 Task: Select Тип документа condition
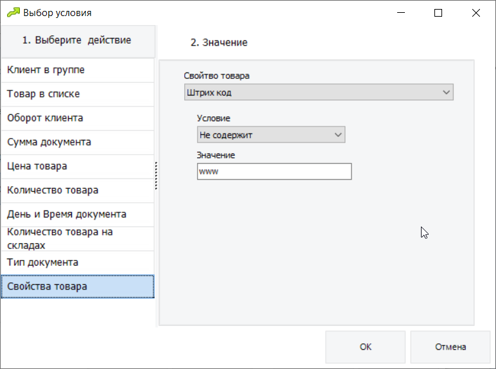78,262
